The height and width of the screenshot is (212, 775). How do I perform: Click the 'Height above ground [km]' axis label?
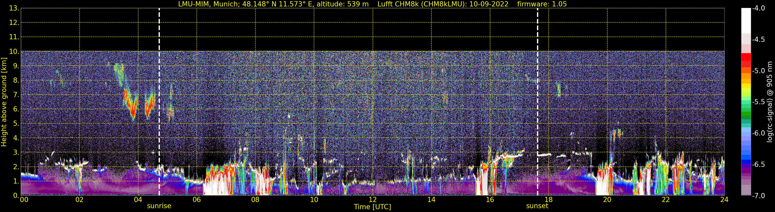(x=4, y=102)
